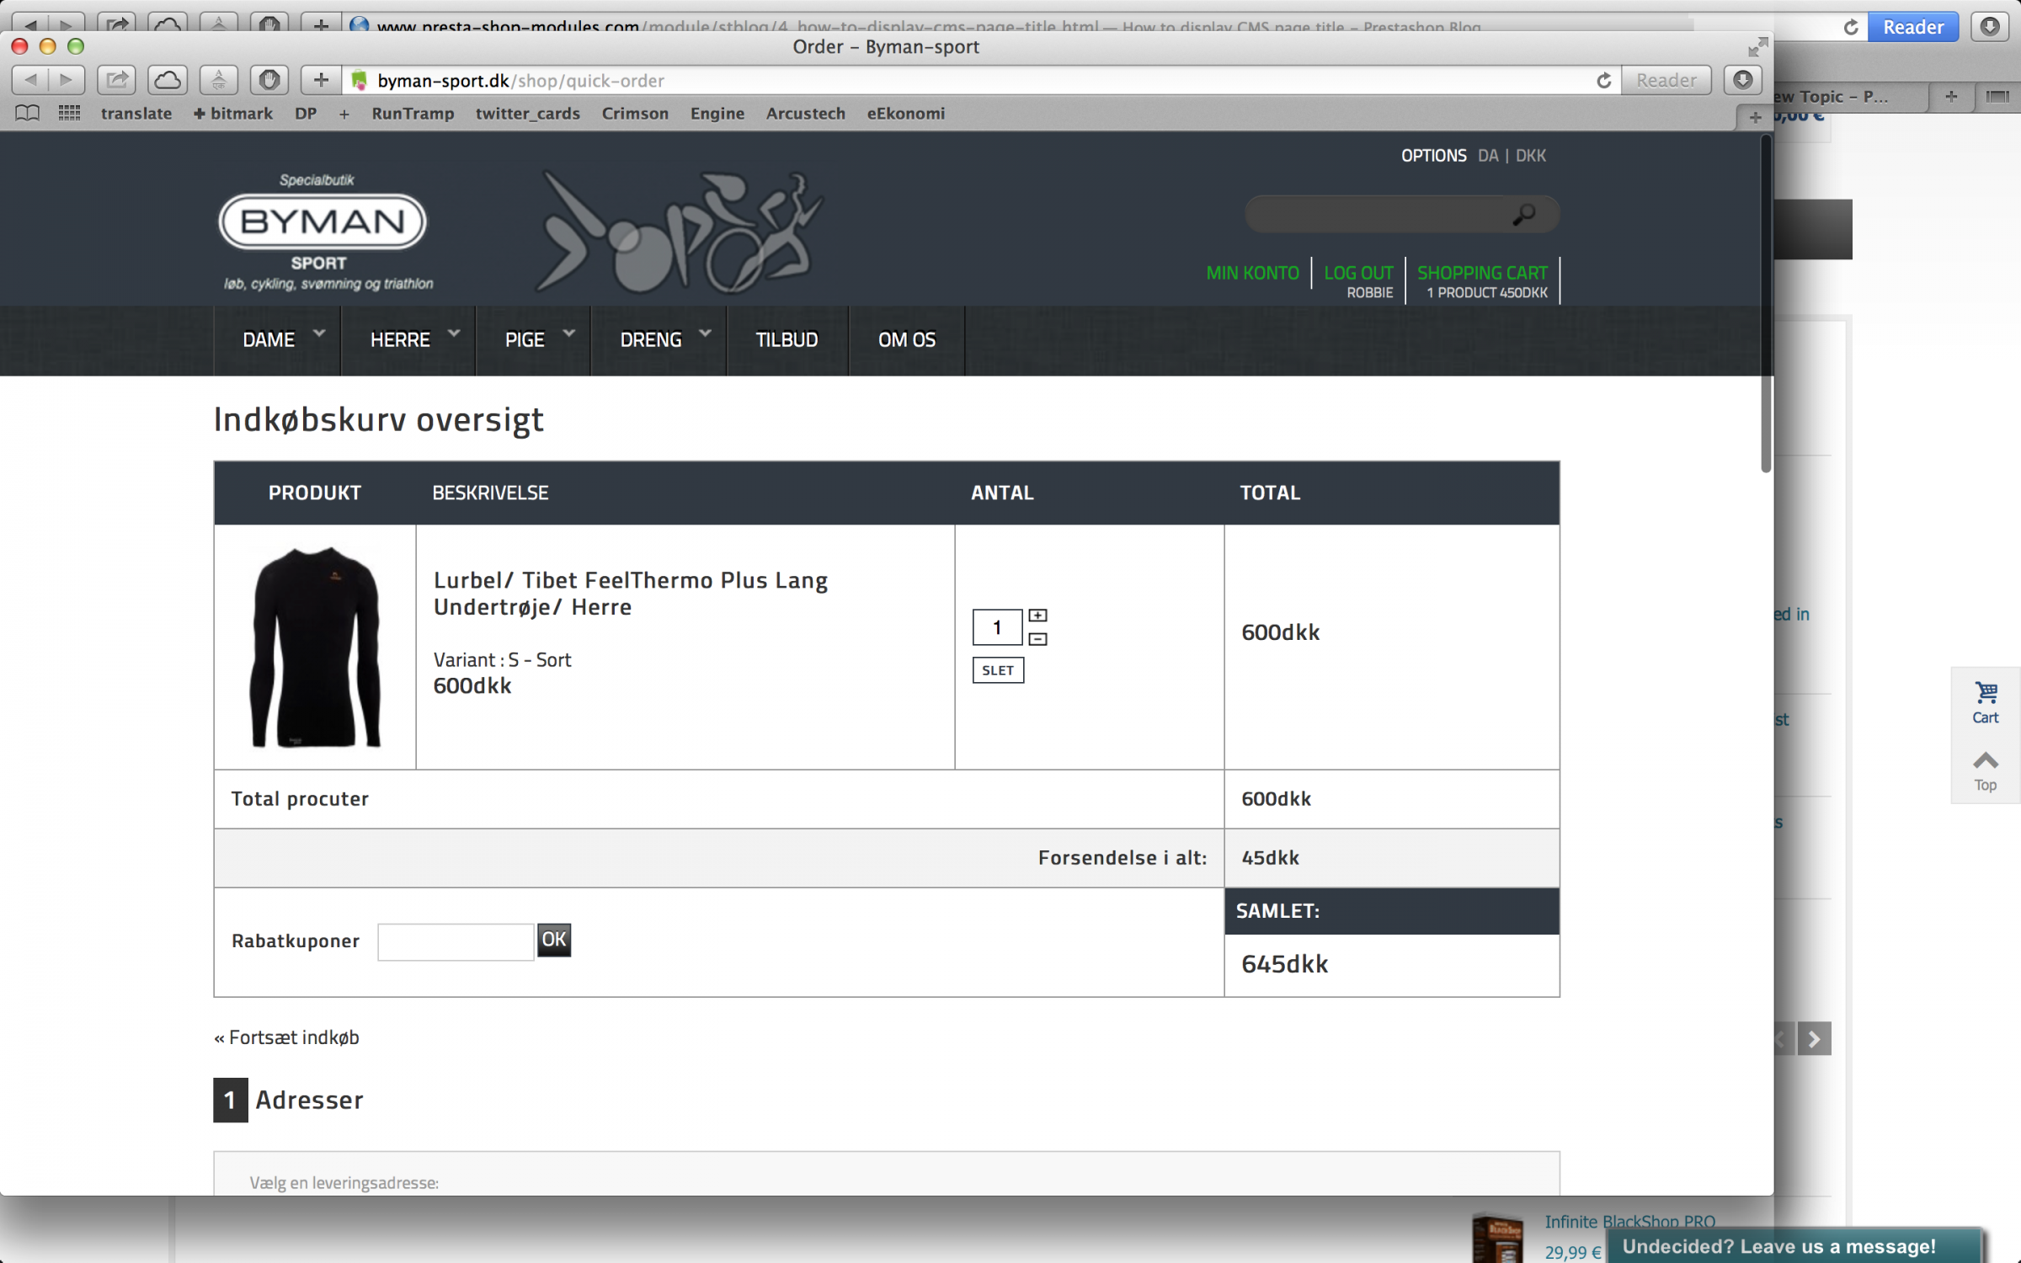Image resolution: width=2021 pixels, height=1263 pixels.
Task: Click the Safari page reload icon
Action: pos(1603,80)
